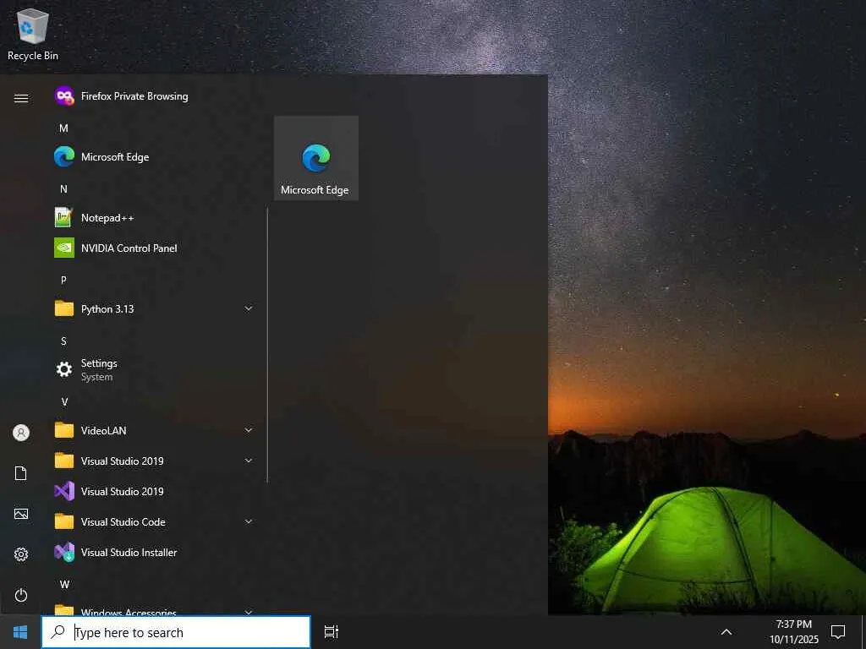
Task: Expand the VideoLAN folder chevron
Action: (249, 430)
